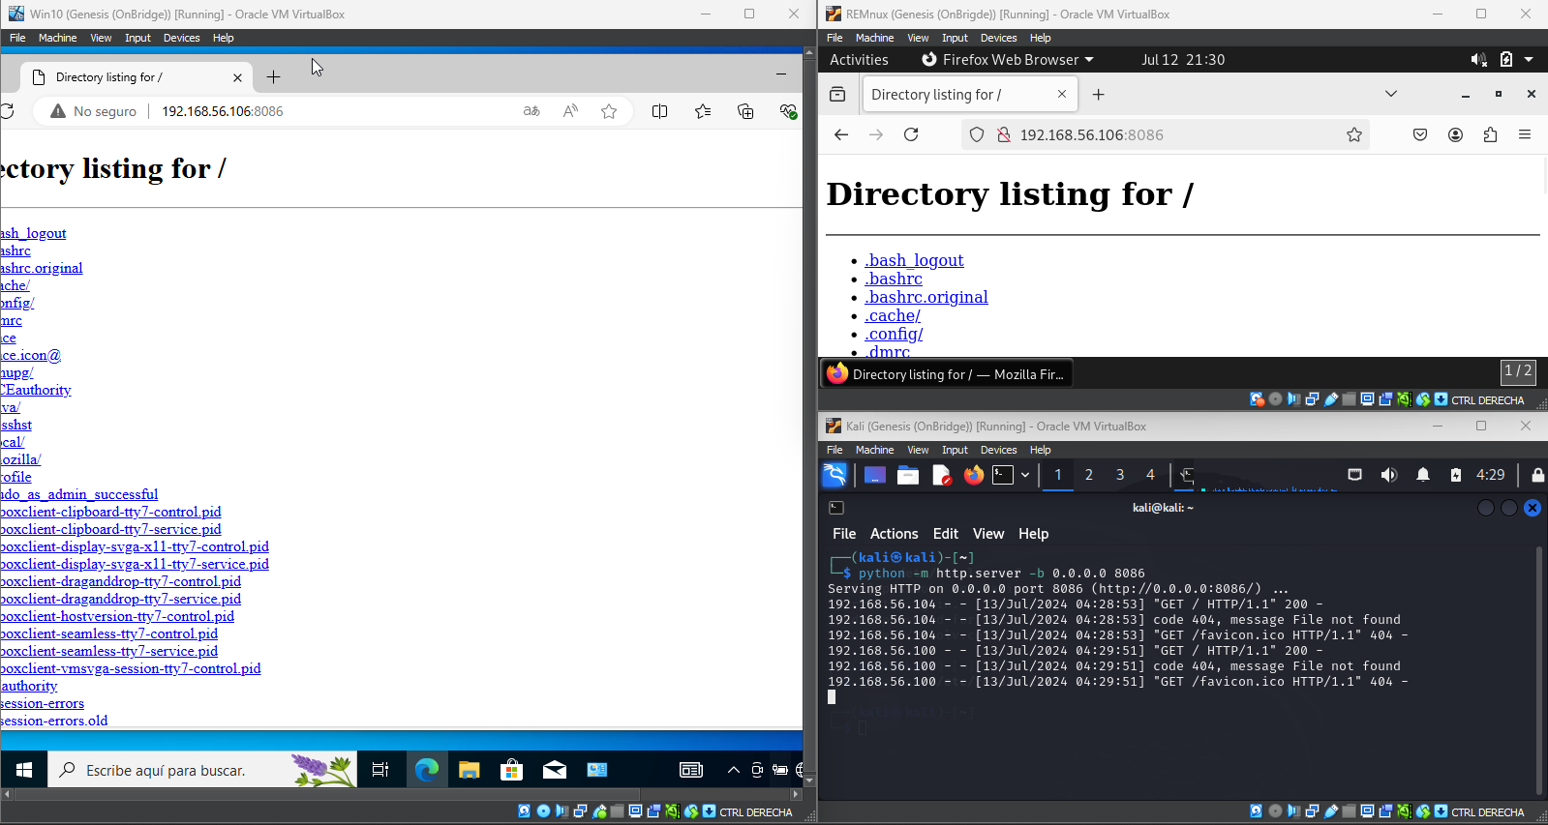Click Firefox back arrow in REMnux
This screenshot has width=1548, height=825.
pos(841,134)
